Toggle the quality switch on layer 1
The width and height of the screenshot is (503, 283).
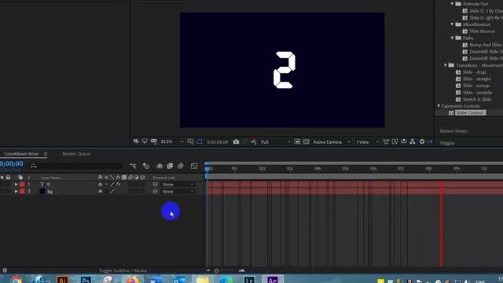[112, 185]
